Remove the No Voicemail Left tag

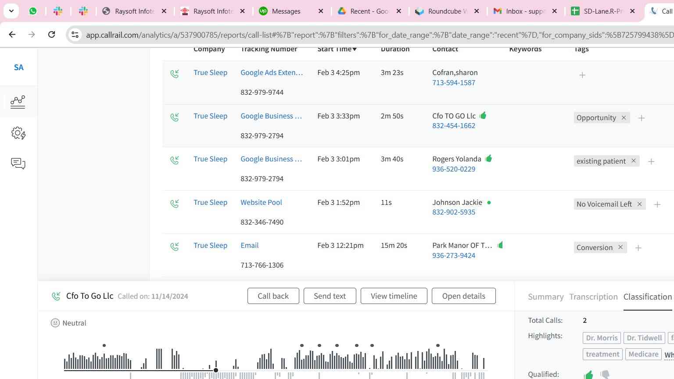click(639, 204)
